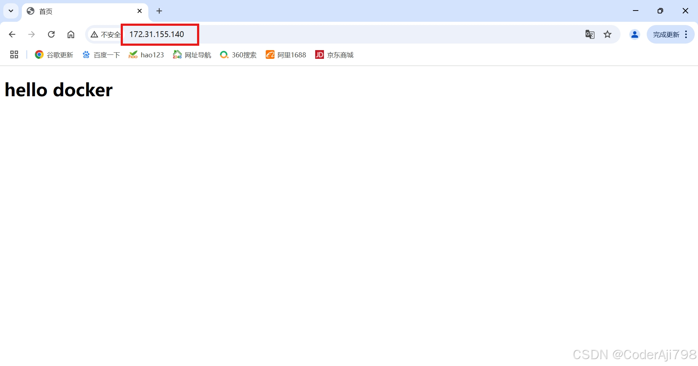The height and width of the screenshot is (366, 698).
Task: Select the 首页 browser tab
Action: 85,11
